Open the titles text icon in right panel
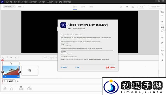This screenshot has height=95, width=166. click(x=162, y=54)
